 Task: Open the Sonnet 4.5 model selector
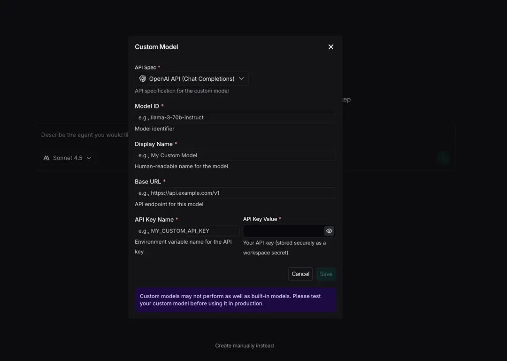click(x=68, y=158)
